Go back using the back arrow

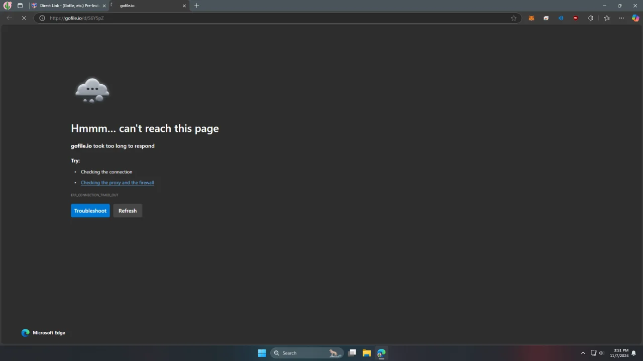[9, 18]
